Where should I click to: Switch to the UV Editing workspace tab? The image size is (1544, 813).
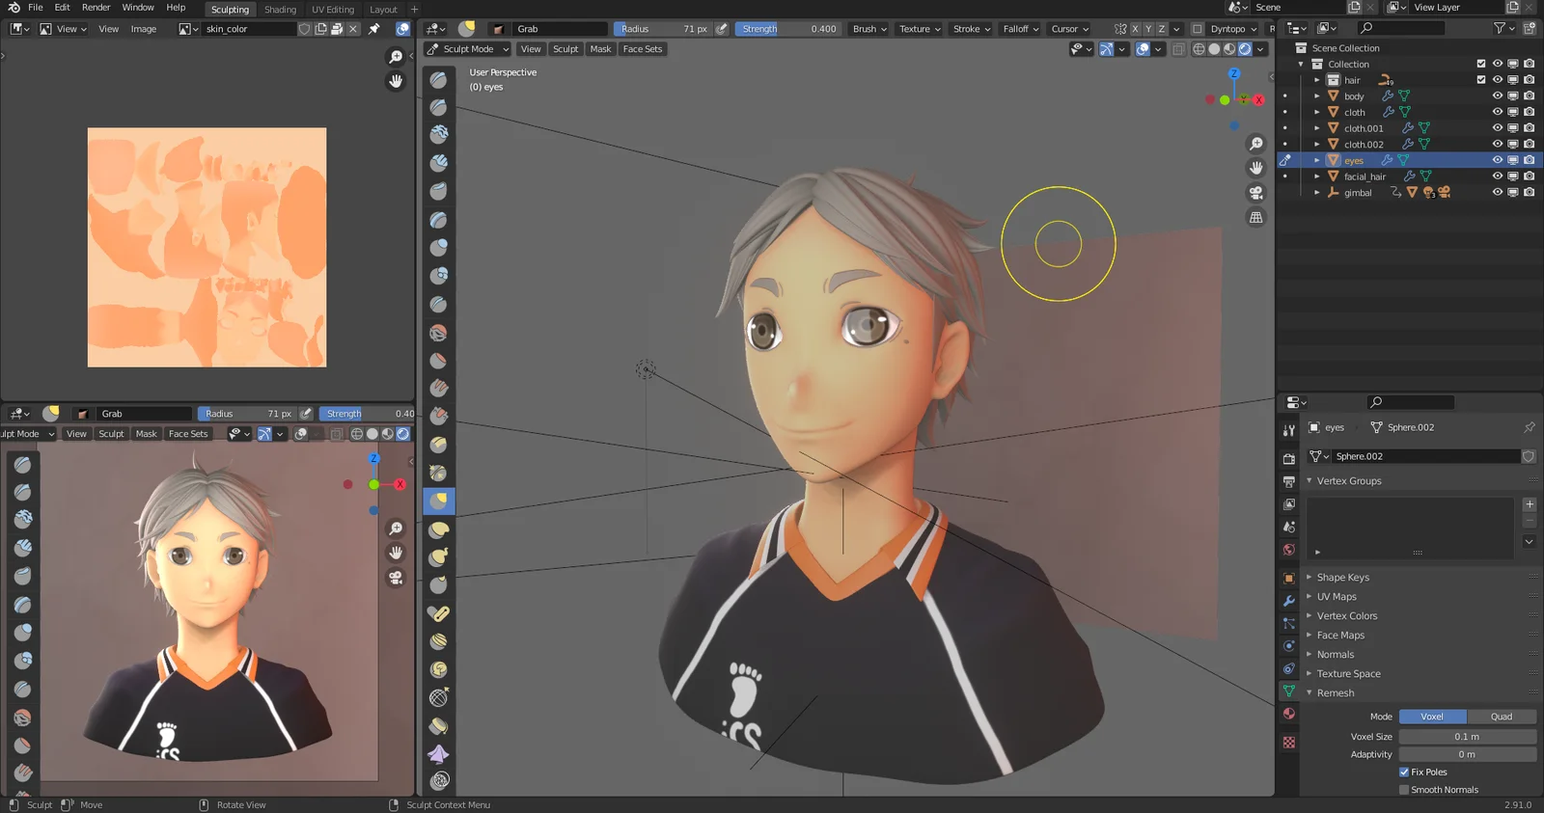(333, 10)
